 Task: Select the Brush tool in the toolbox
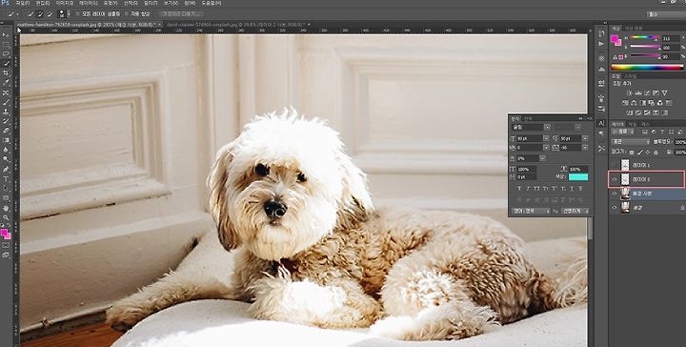tap(6, 102)
